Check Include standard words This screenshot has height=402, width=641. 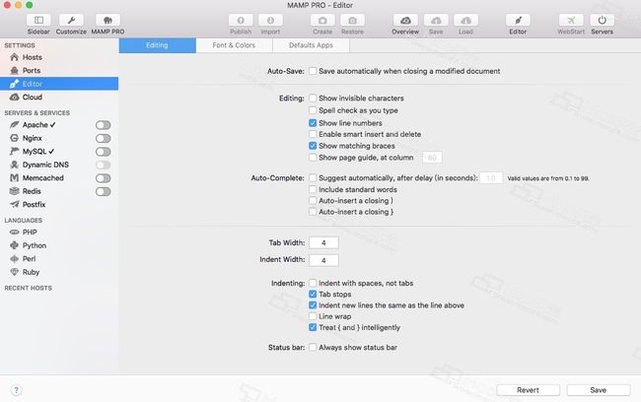coord(313,189)
